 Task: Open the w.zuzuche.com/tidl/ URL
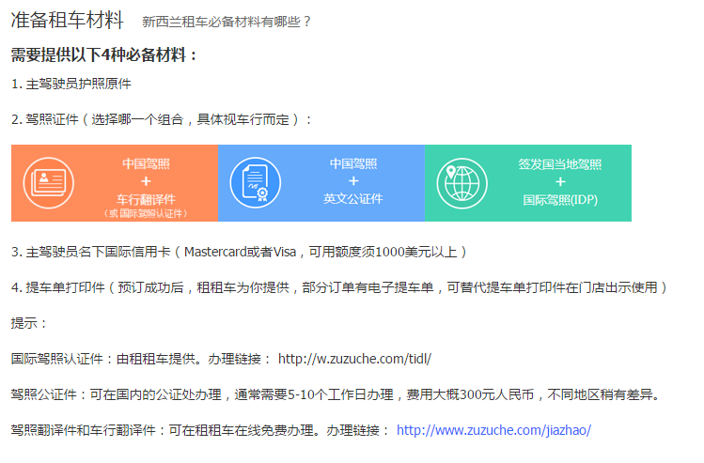(354, 359)
